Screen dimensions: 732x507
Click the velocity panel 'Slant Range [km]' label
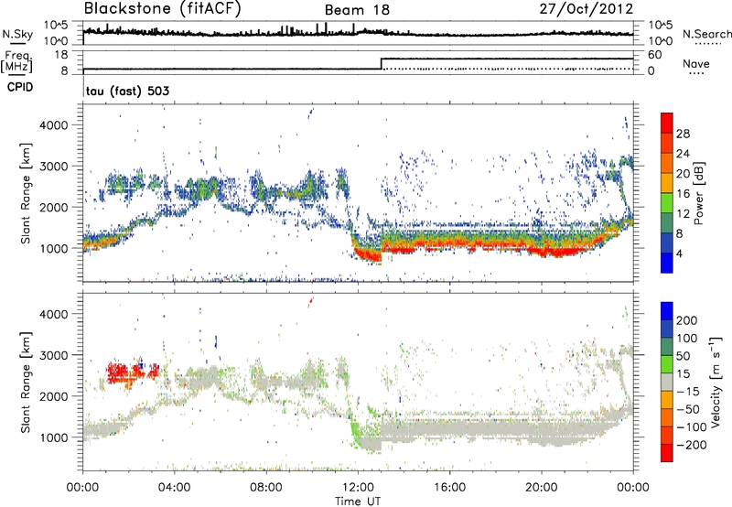tap(26, 382)
